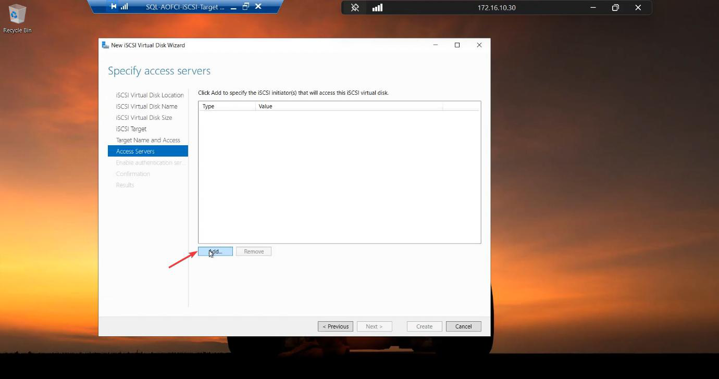Click the Value column header
719x379 pixels.
[349, 106]
